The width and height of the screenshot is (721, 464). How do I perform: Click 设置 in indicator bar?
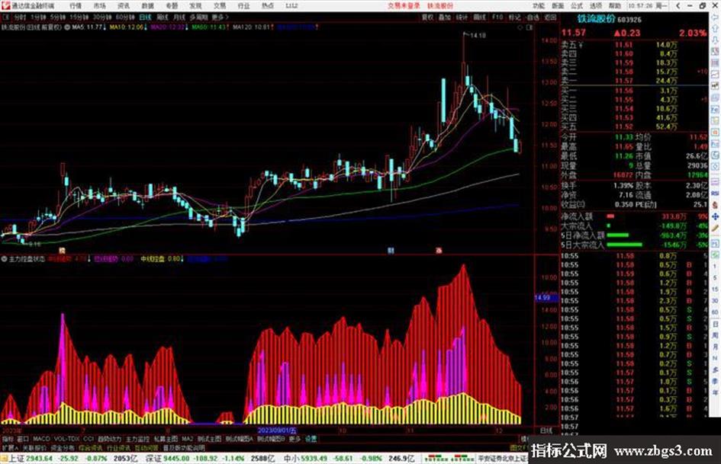tap(311, 439)
